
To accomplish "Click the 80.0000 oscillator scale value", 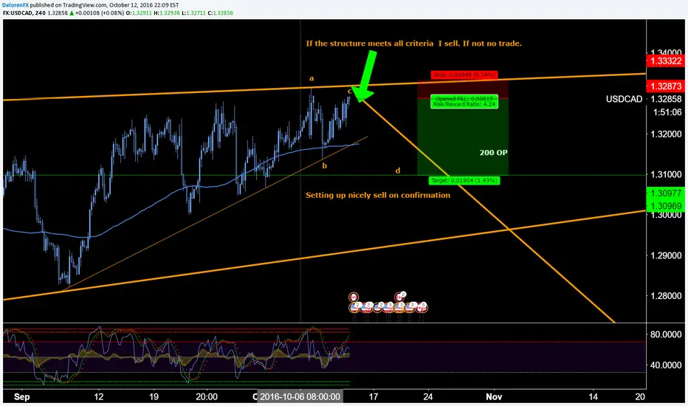I will (666, 334).
